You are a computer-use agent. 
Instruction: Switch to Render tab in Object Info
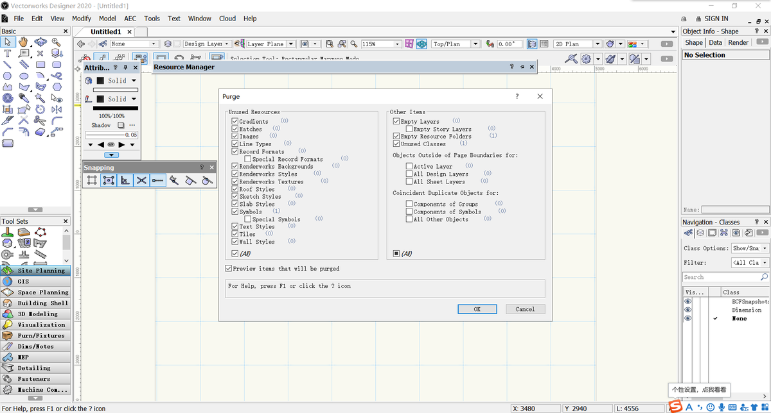[738, 42]
